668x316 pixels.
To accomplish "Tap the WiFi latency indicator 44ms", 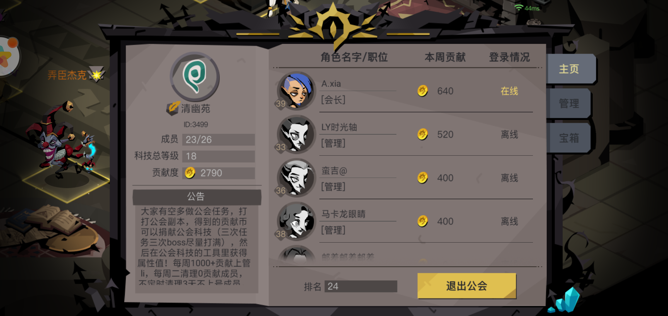I will (x=527, y=8).
